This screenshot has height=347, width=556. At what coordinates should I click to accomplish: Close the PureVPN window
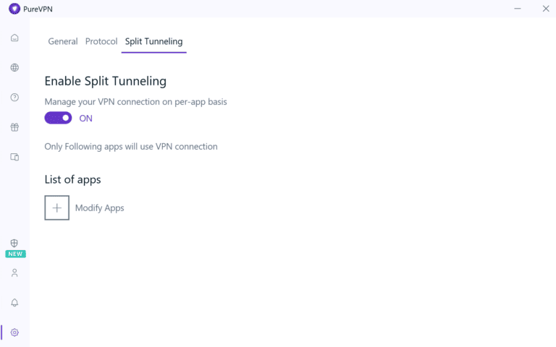pos(546,9)
